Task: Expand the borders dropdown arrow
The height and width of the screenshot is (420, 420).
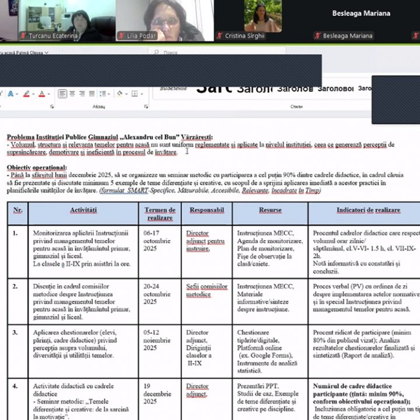Action: (141, 94)
